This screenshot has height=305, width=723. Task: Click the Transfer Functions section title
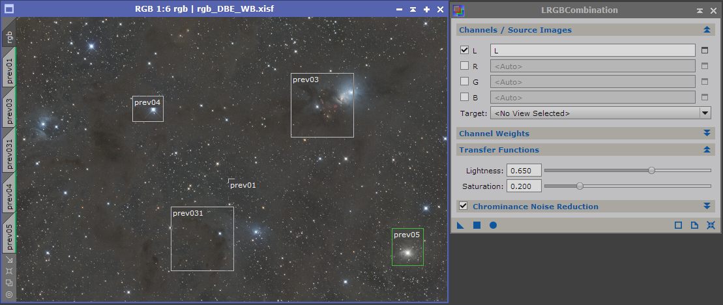tap(499, 150)
